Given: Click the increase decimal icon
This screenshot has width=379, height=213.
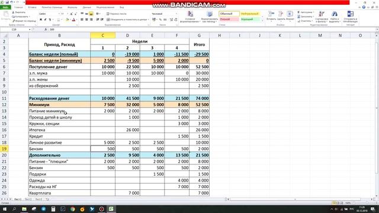Looking at the screenshot, I should click(171, 20).
